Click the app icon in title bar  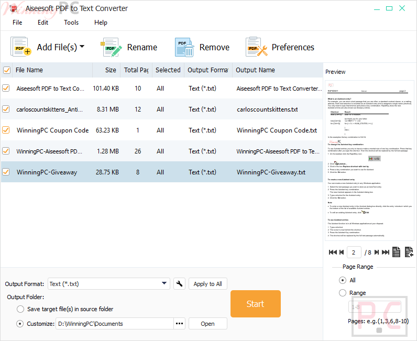tap(14, 8)
